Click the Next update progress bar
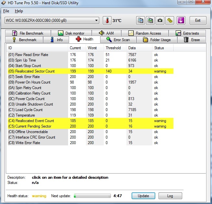 (92, 196)
